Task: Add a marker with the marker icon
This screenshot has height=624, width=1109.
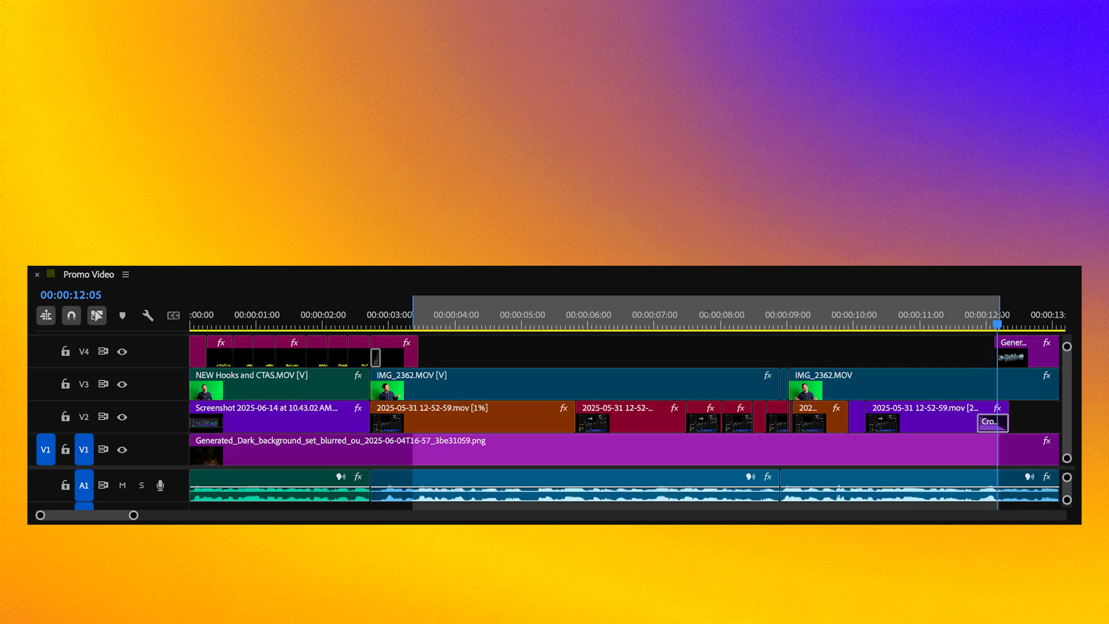Action: pos(122,315)
